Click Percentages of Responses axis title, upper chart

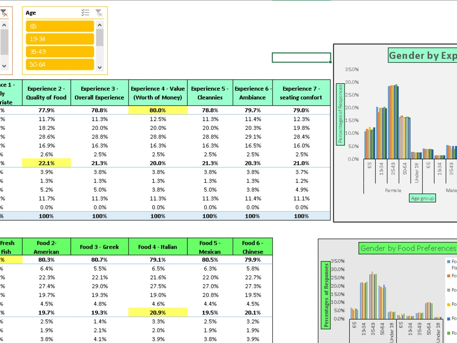[x=340, y=114]
